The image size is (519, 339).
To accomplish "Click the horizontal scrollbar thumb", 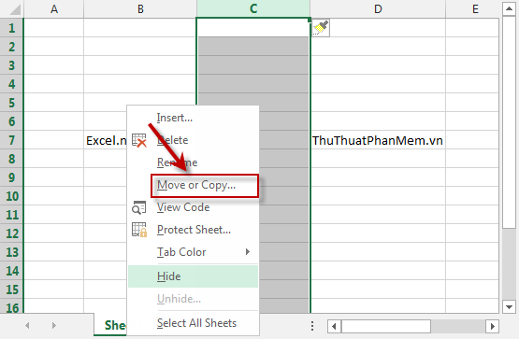I will click(x=385, y=327).
